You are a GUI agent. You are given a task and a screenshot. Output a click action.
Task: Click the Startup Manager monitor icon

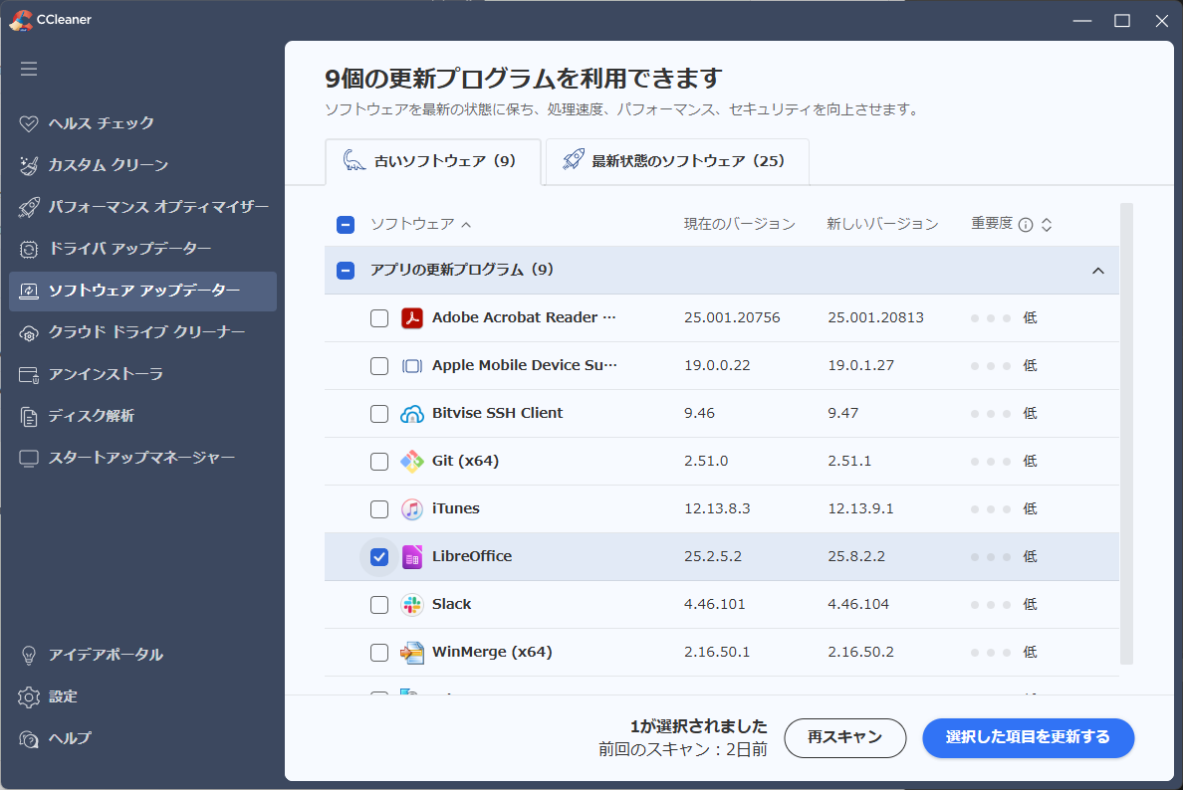pyautogui.click(x=29, y=459)
